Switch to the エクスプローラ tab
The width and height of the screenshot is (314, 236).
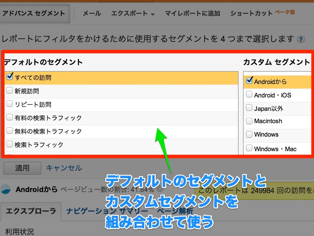(x=31, y=211)
